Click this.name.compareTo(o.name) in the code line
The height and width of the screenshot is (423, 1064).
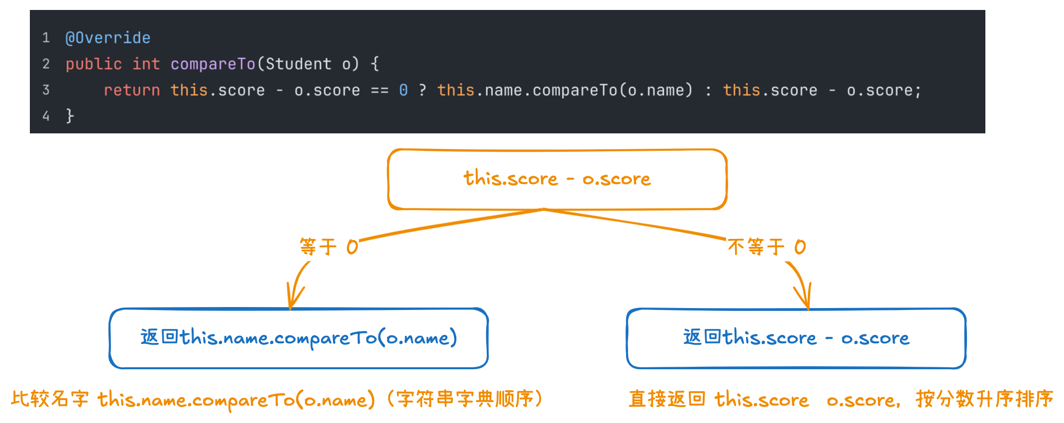coord(565,90)
